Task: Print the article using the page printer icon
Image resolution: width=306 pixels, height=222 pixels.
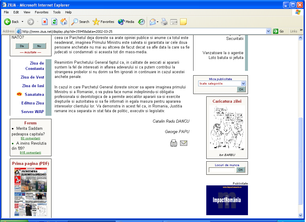Action: pos(174,143)
